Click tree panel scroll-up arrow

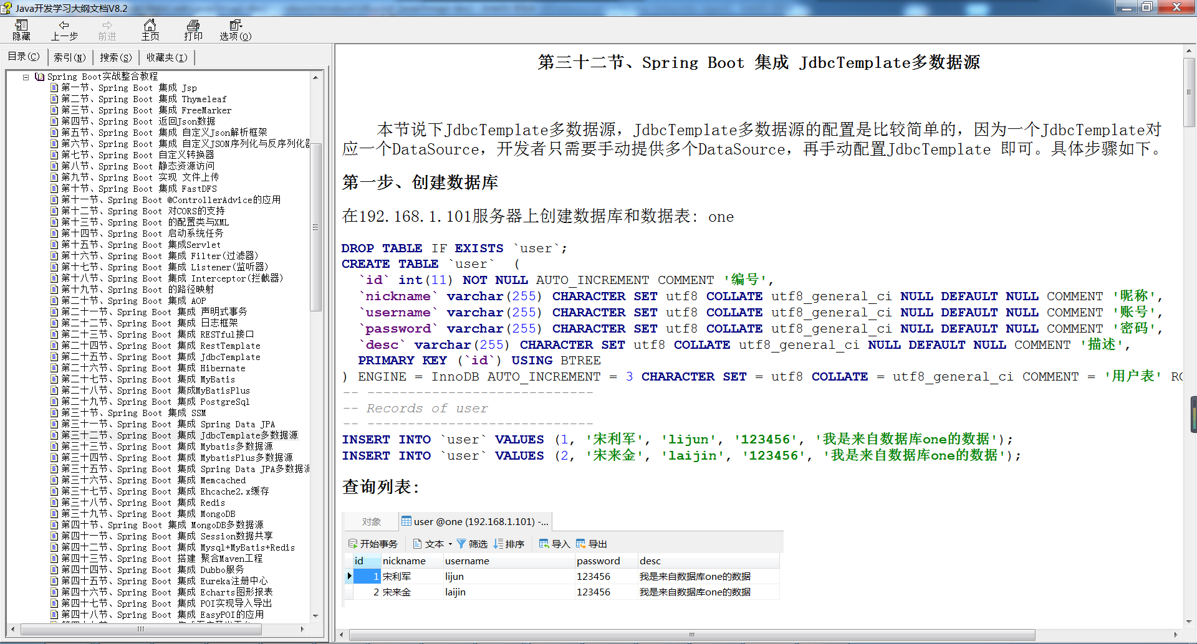coord(315,77)
